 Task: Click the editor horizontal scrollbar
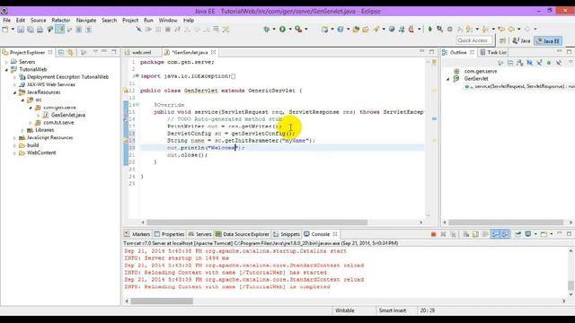257,223
